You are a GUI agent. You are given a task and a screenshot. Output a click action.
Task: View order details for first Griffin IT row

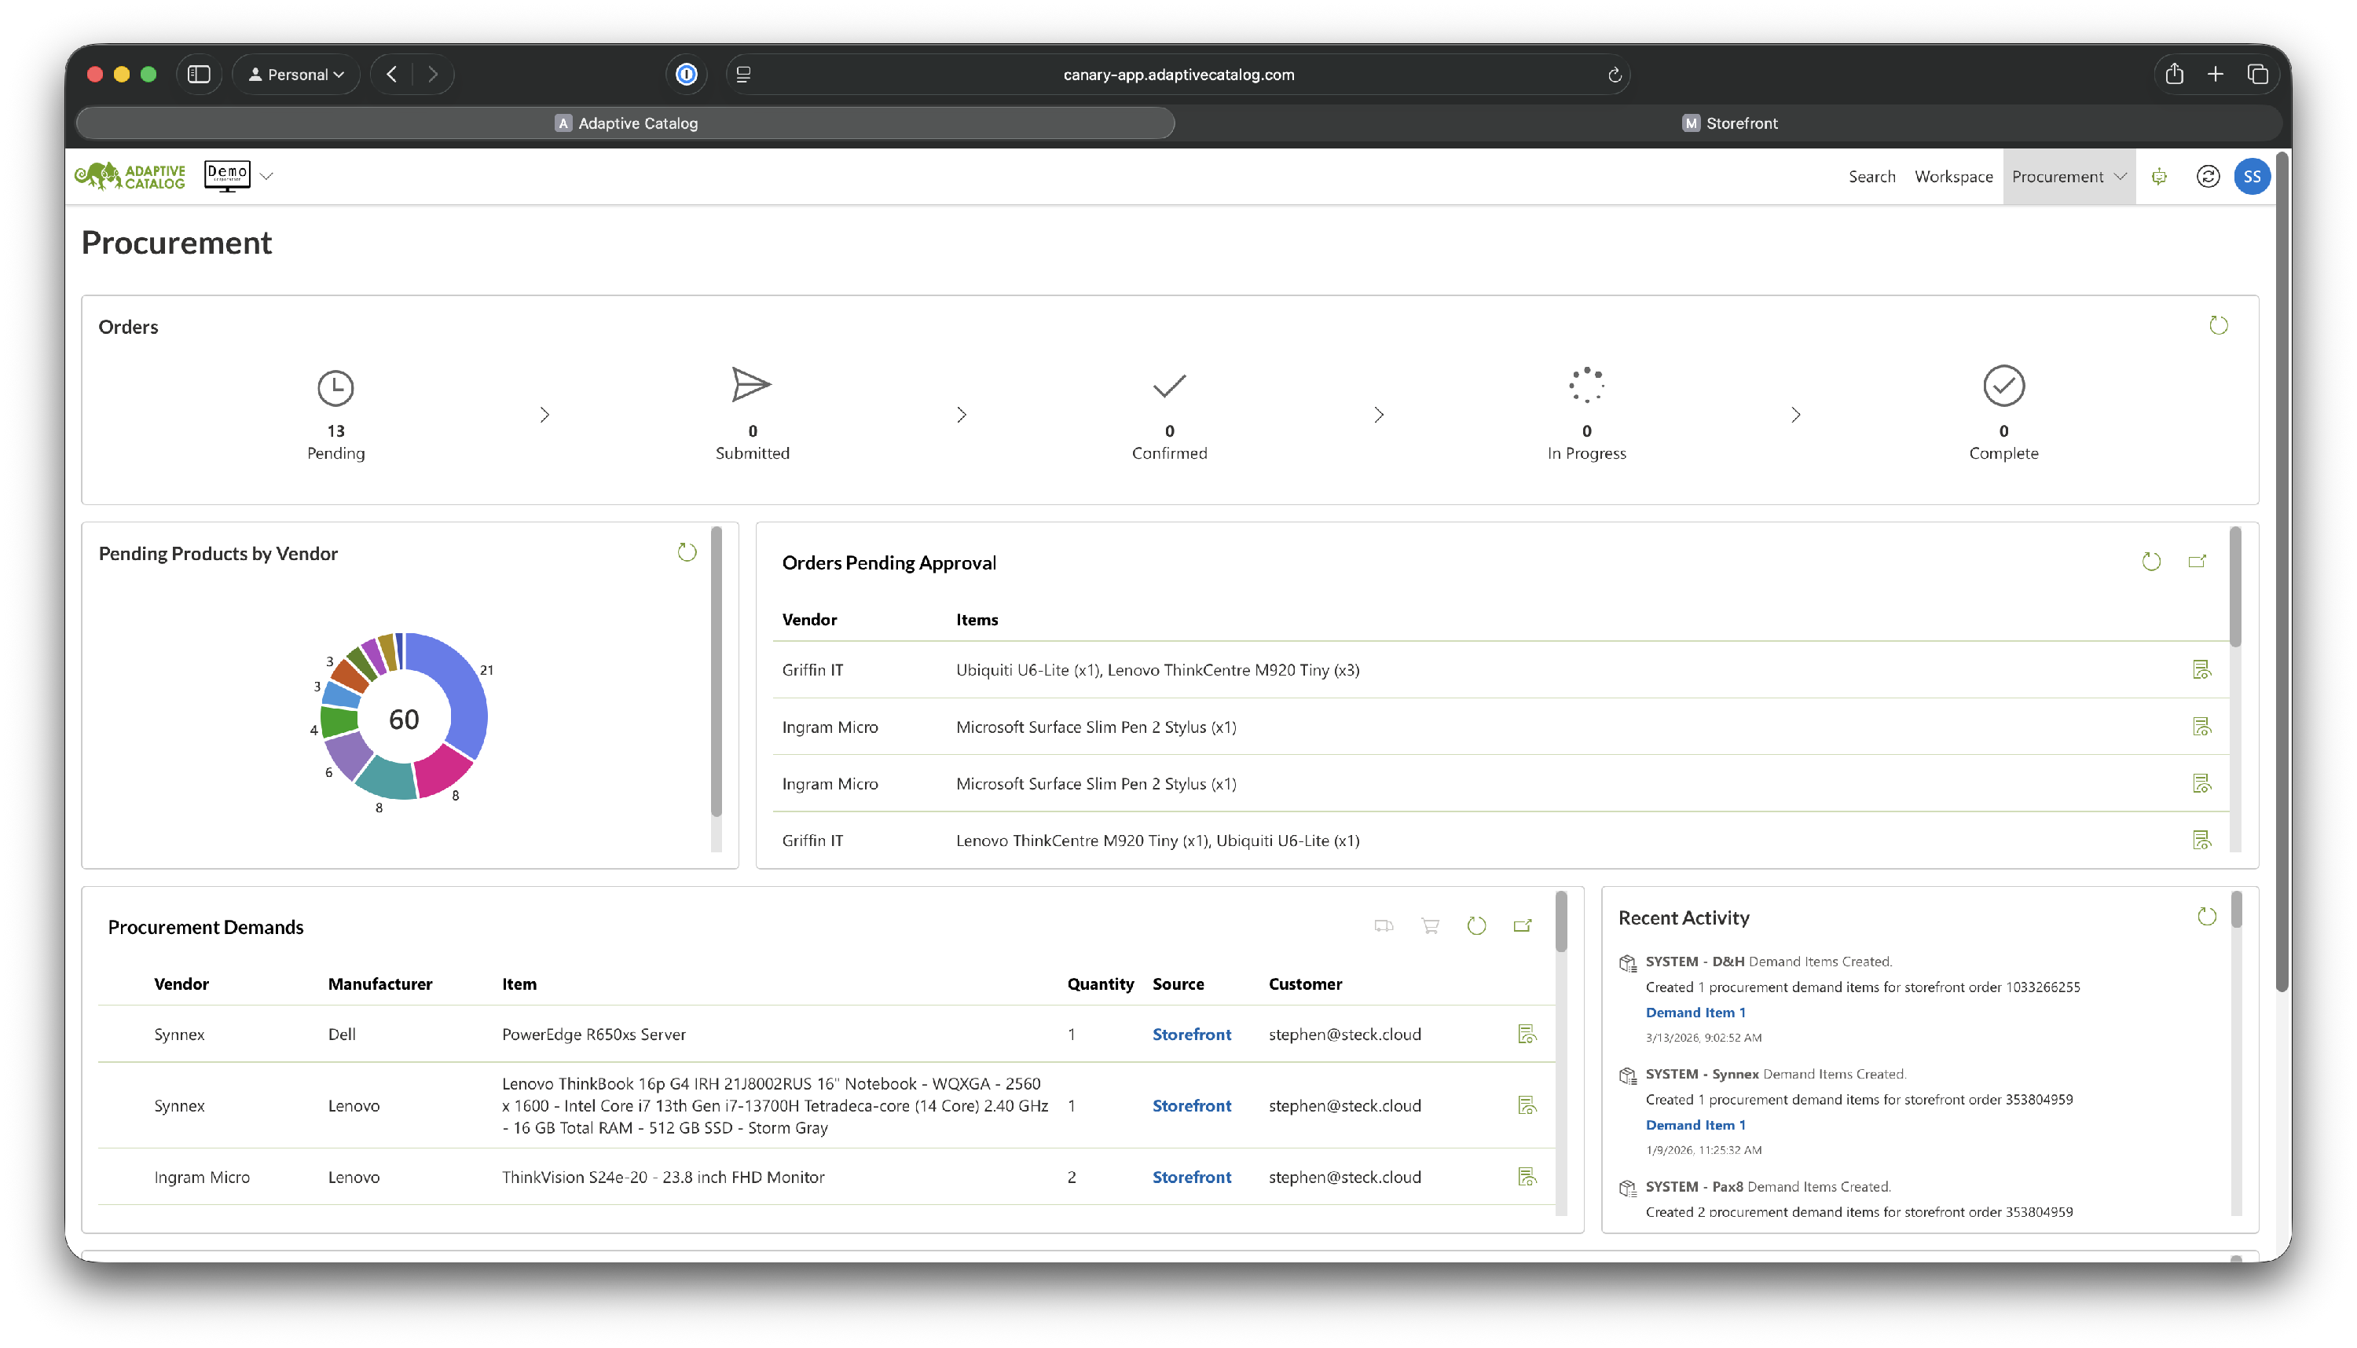(2201, 669)
